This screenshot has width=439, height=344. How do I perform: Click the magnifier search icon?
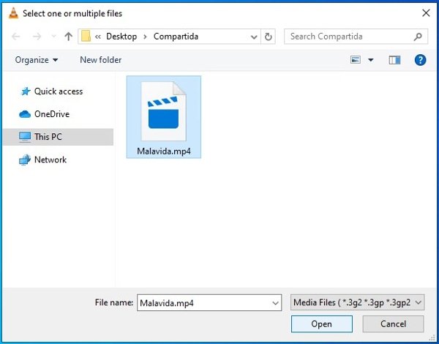click(x=418, y=37)
